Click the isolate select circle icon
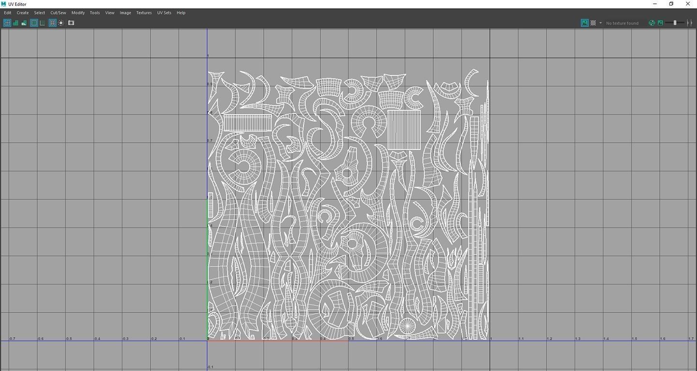 coord(61,23)
